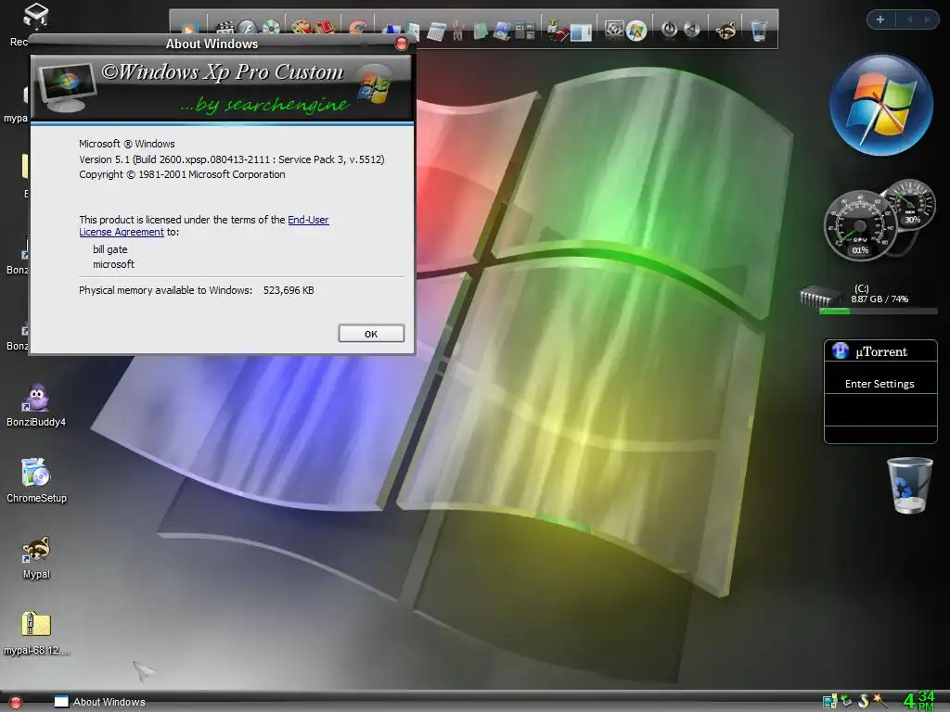Click the Safely Remove Hardware tray icon
Viewport: 950px width, 712px height.
click(x=846, y=702)
